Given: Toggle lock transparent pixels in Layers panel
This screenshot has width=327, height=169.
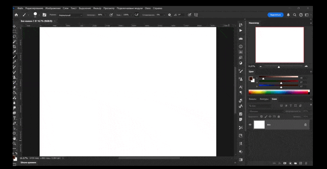Looking at the screenshot, I should click(x=261, y=117).
